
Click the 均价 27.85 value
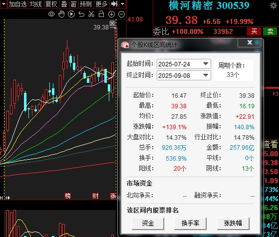pos(179,117)
